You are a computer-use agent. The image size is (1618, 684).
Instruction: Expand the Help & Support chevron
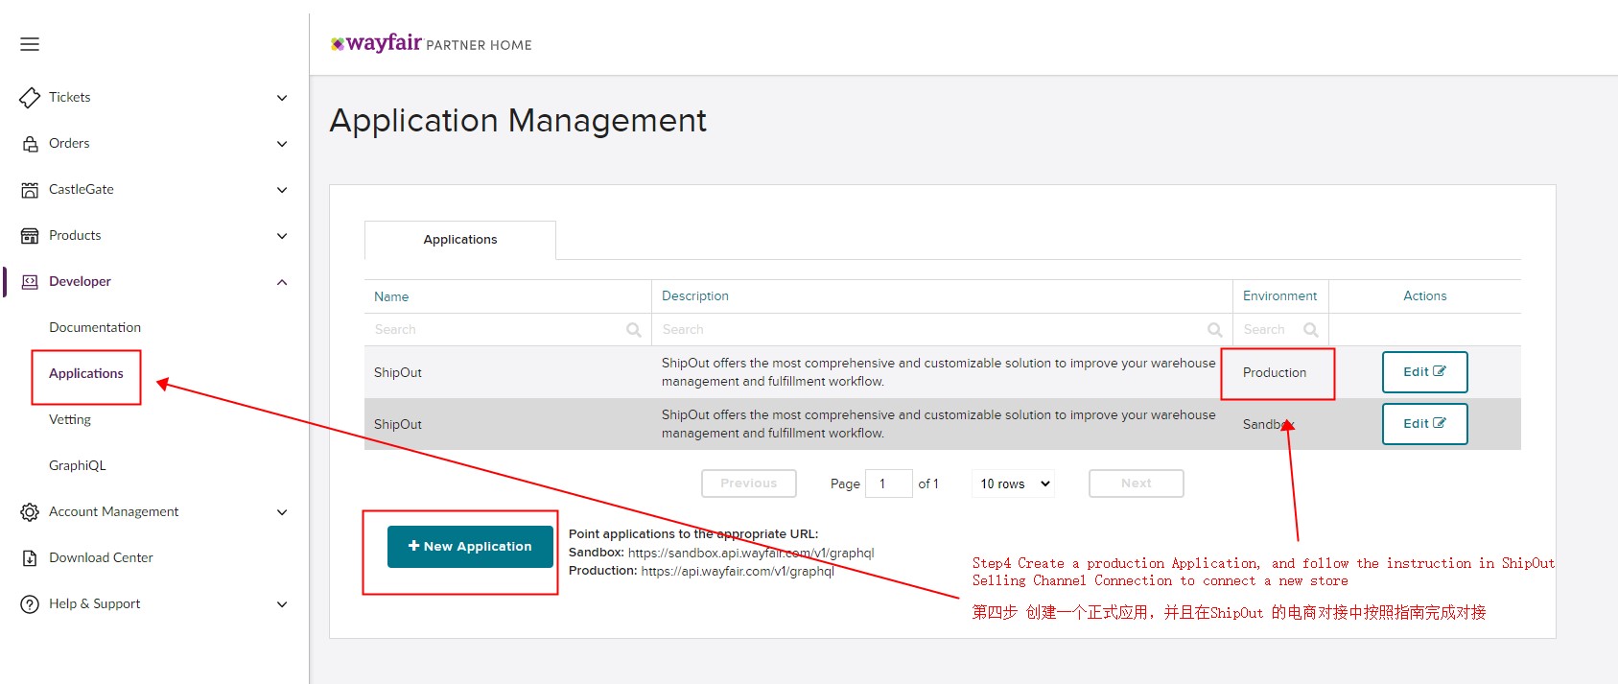pyautogui.click(x=282, y=604)
